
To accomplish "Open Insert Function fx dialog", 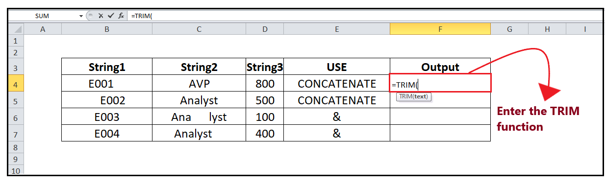I will tap(121, 16).
